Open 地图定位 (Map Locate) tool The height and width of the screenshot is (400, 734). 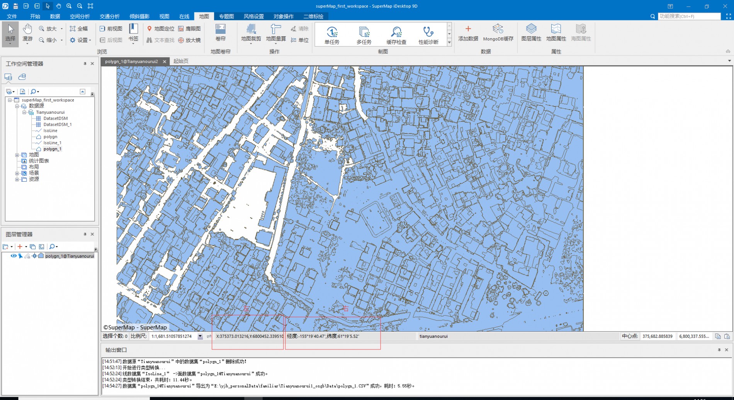coord(161,29)
